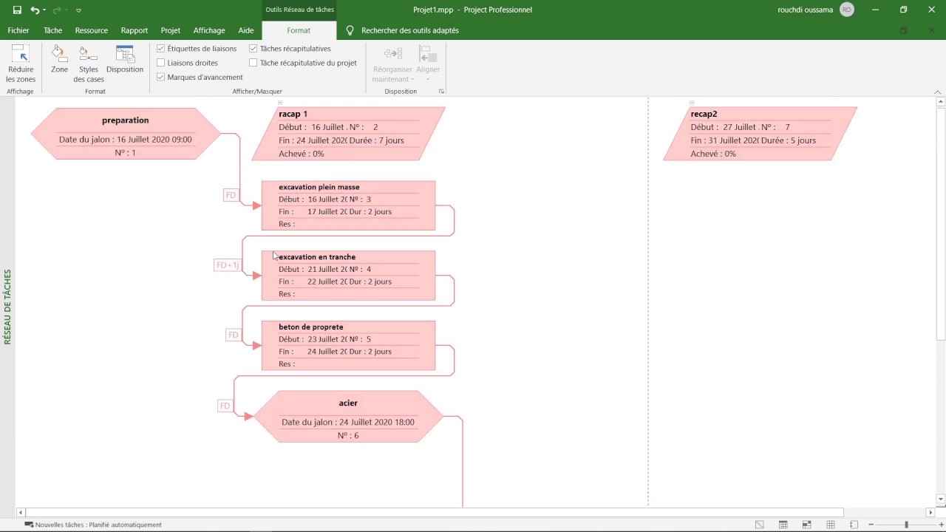Enable Tâche récapitulative du projet checkbox
This screenshot has height=532, width=946.
[x=253, y=63]
